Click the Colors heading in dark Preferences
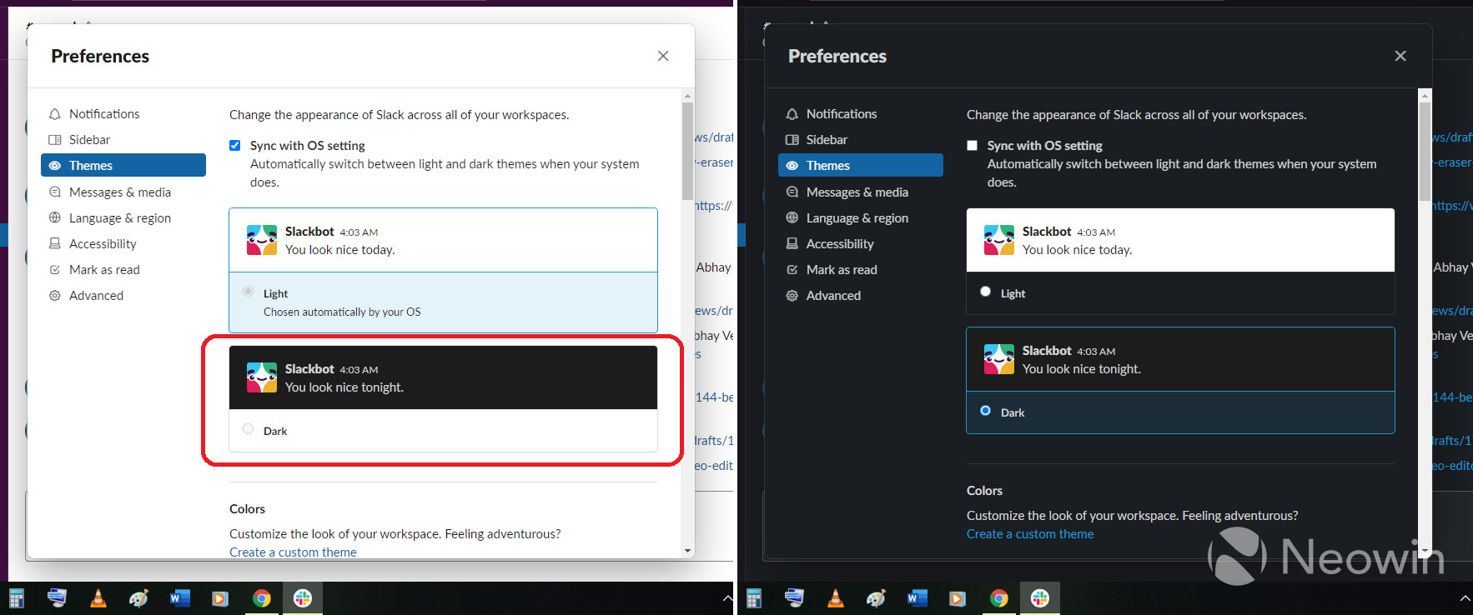 (984, 491)
